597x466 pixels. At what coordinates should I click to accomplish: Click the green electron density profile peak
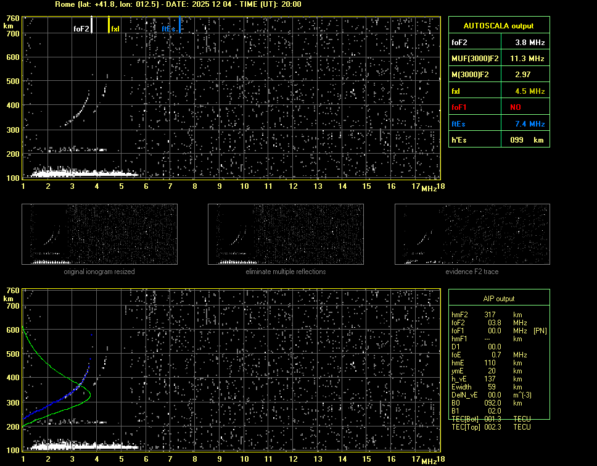pyautogui.click(x=90, y=393)
